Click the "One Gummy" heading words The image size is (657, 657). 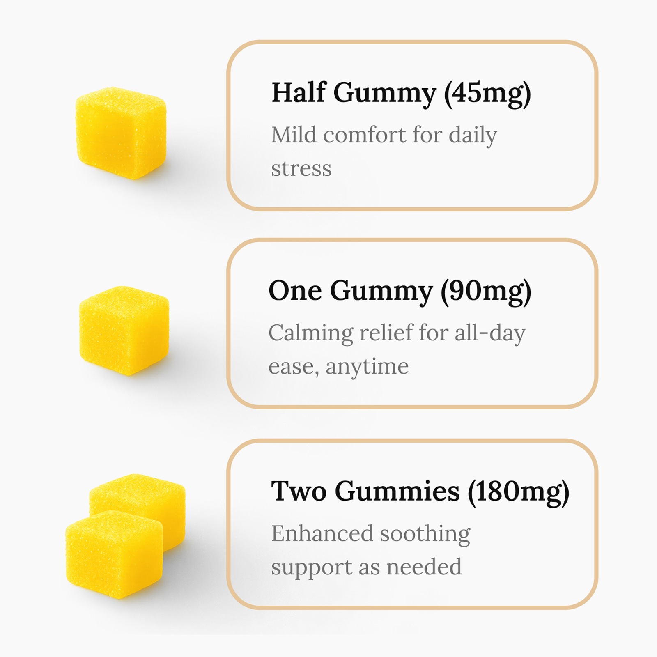(x=350, y=291)
